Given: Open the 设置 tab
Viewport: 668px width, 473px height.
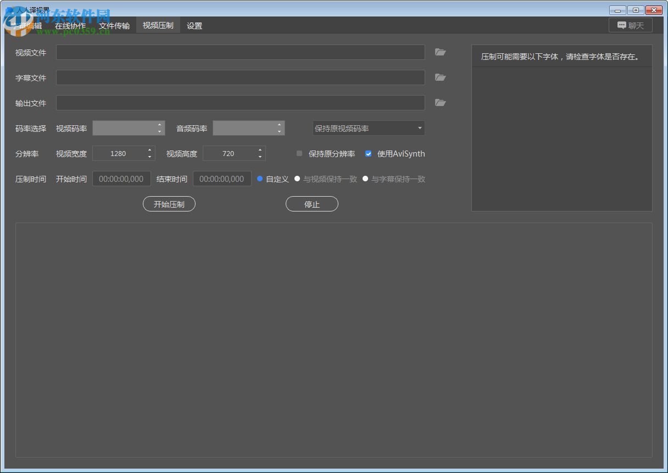Looking at the screenshot, I should 194,26.
